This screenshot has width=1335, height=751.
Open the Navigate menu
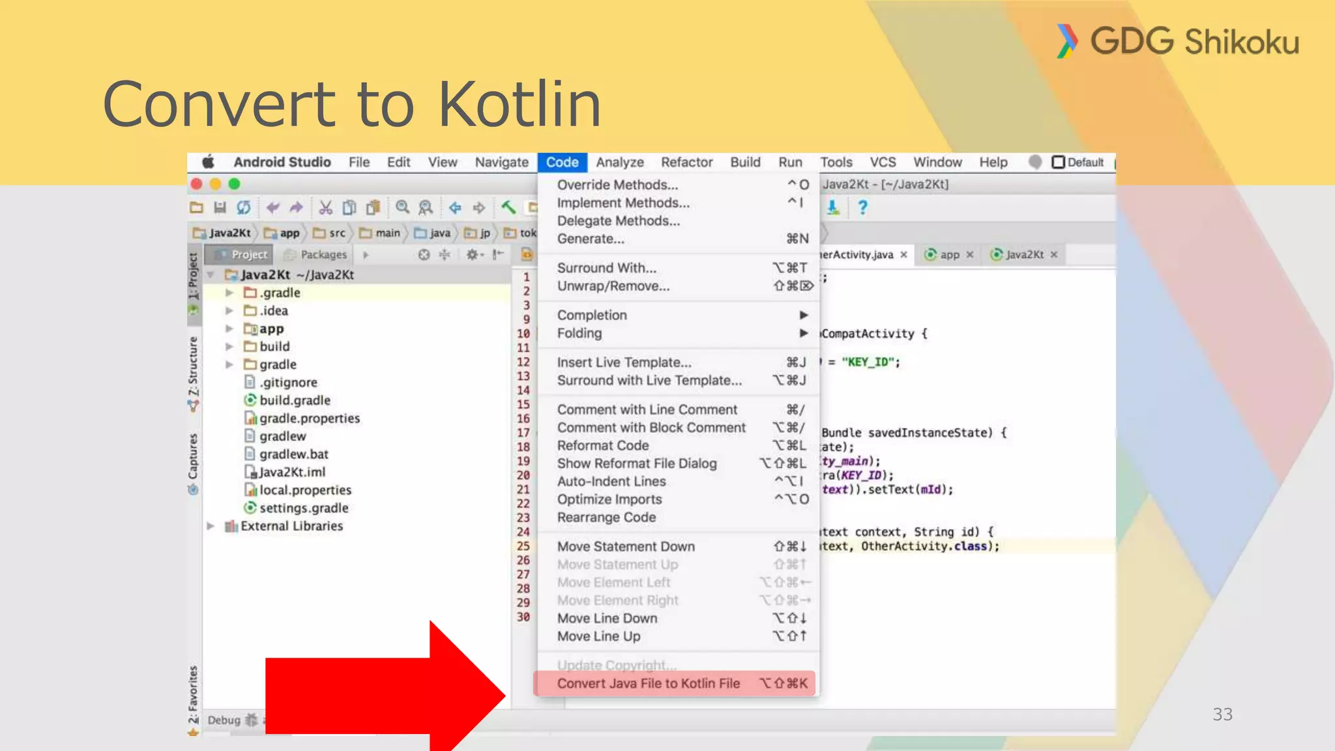click(x=502, y=162)
